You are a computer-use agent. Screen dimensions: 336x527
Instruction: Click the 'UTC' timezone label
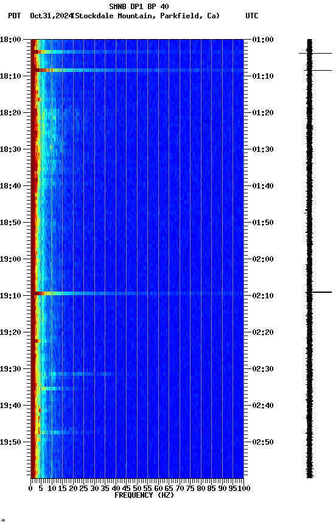coord(252,16)
